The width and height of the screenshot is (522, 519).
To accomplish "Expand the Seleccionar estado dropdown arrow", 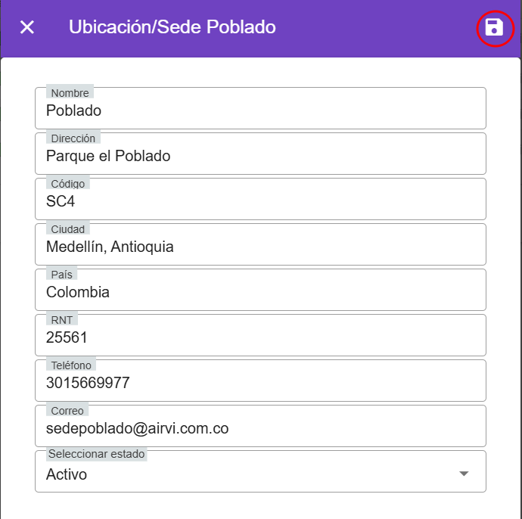I will (464, 474).
